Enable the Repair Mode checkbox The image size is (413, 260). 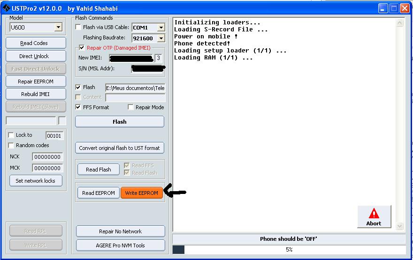pos(130,107)
